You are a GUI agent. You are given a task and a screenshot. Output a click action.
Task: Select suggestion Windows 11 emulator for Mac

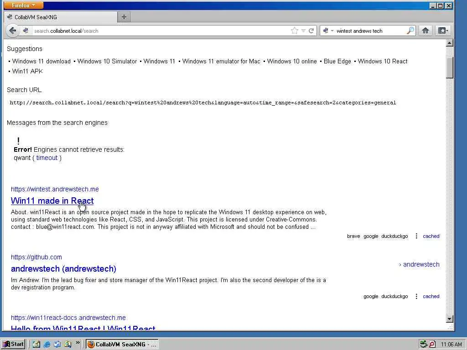[221, 62]
